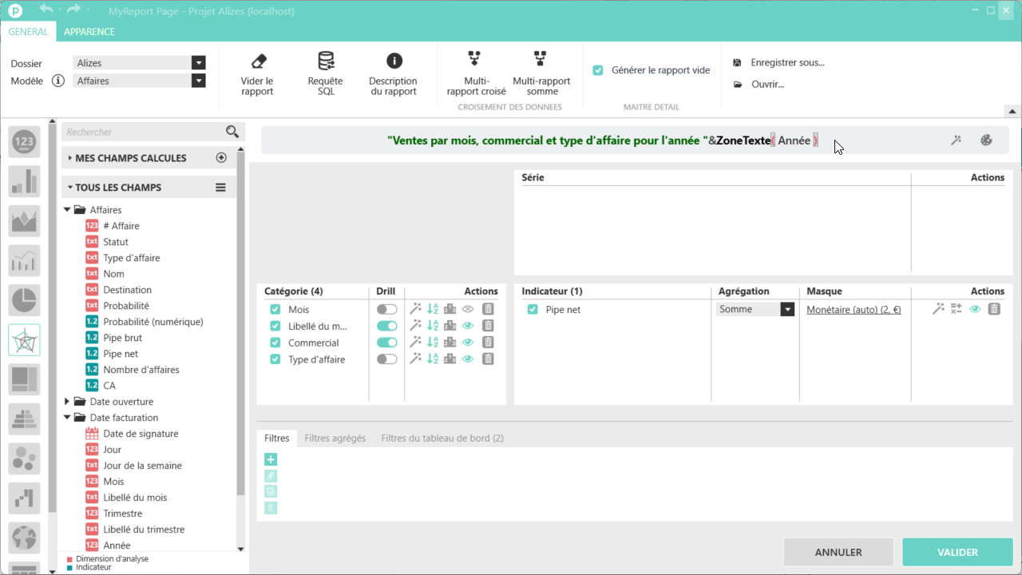Open Description du rapport info icon
Viewport: 1022px width, 575px height.
pos(394,61)
